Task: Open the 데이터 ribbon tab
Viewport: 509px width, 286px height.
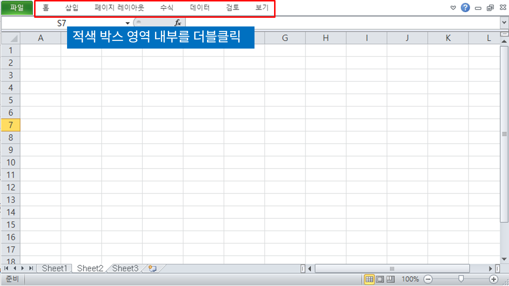Action: [x=200, y=8]
